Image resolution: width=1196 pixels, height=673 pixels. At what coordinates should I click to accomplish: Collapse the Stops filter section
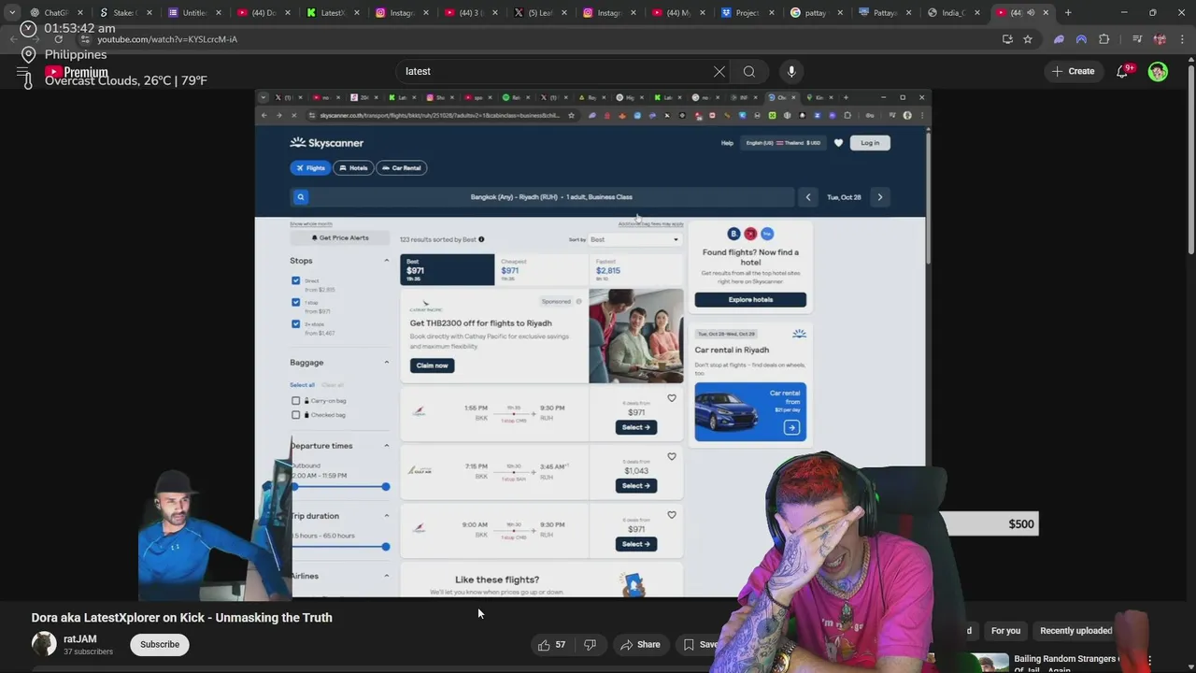[x=386, y=261]
